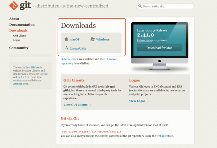Image resolution: width=217 pixels, height=148 pixels.
Task: Open the Community section
Action: point(19,48)
